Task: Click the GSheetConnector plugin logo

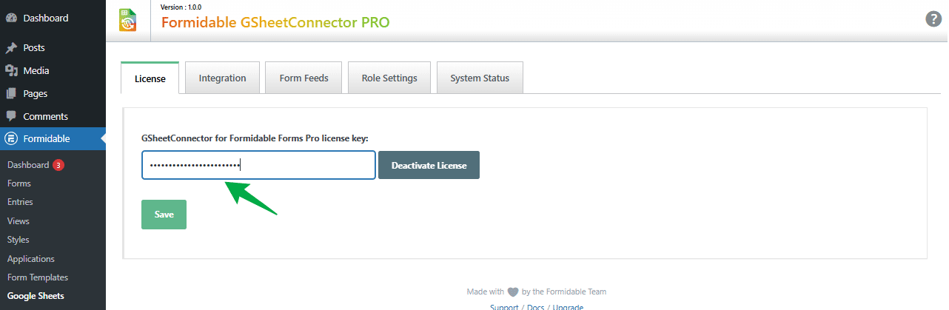Action: [127, 20]
